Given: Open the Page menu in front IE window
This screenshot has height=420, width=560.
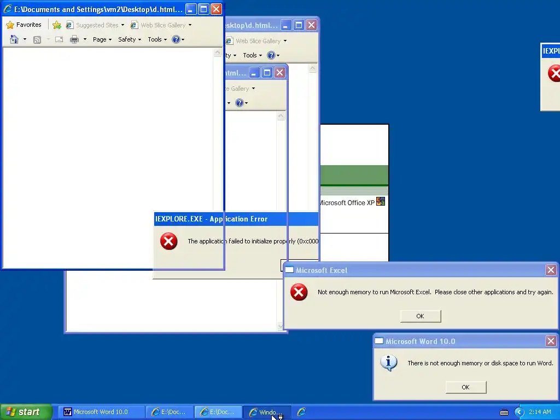Looking at the screenshot, I should pyautogui.click(x=102, y=39).
